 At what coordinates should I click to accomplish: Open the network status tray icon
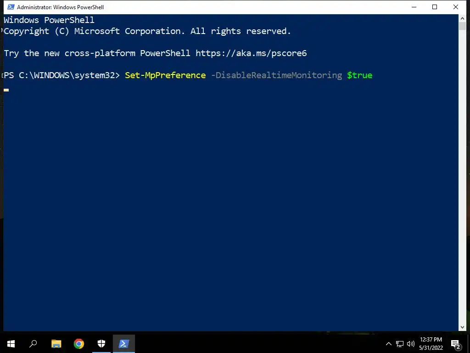point(400,344)
